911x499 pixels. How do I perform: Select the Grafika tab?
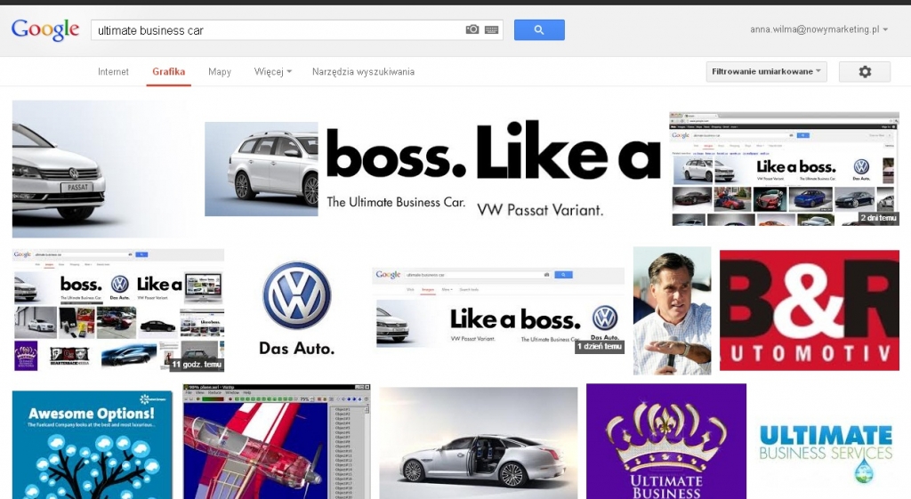click(x=168, y=72)
